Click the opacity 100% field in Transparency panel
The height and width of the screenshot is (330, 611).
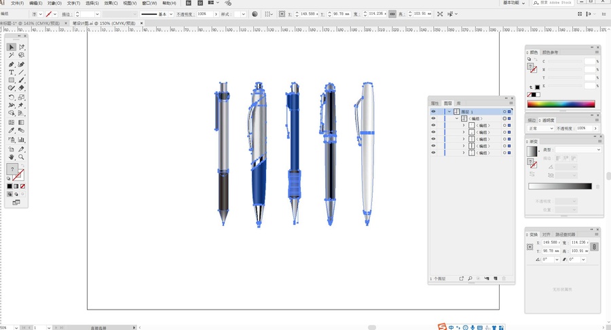pos(584,128)
